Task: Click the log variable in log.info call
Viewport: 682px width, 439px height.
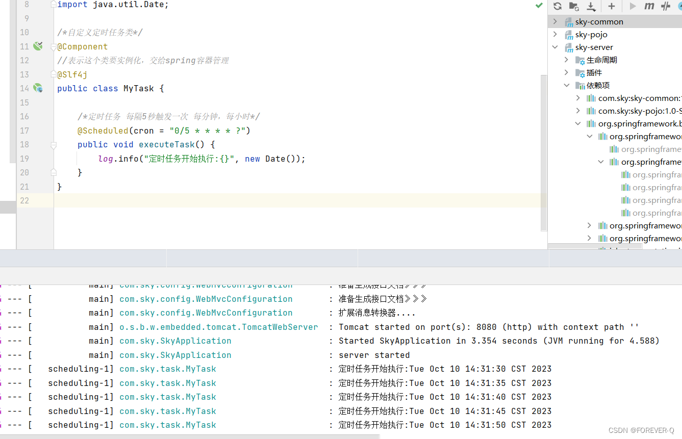Action: pyautogui.click(x=106, y=159)
